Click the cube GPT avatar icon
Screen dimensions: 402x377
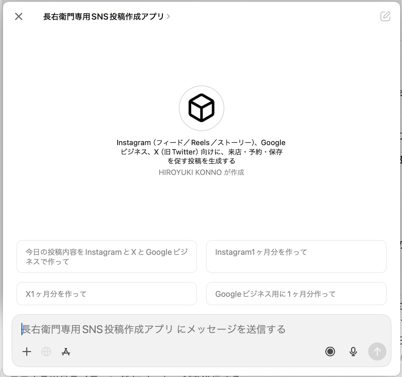pos(201,108)
